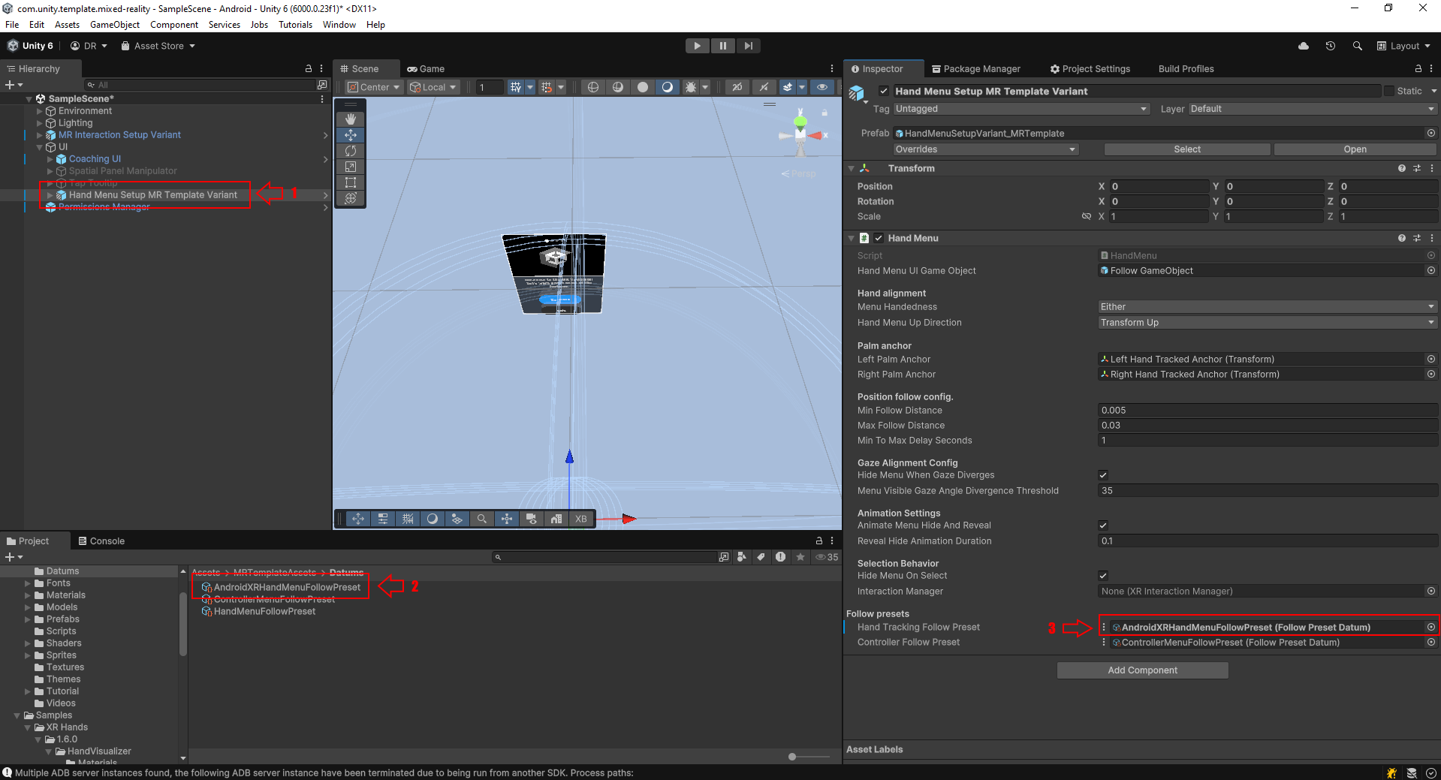The image size is (1441, 780).
Task: Click the Pause button
Action: (722, 46)
